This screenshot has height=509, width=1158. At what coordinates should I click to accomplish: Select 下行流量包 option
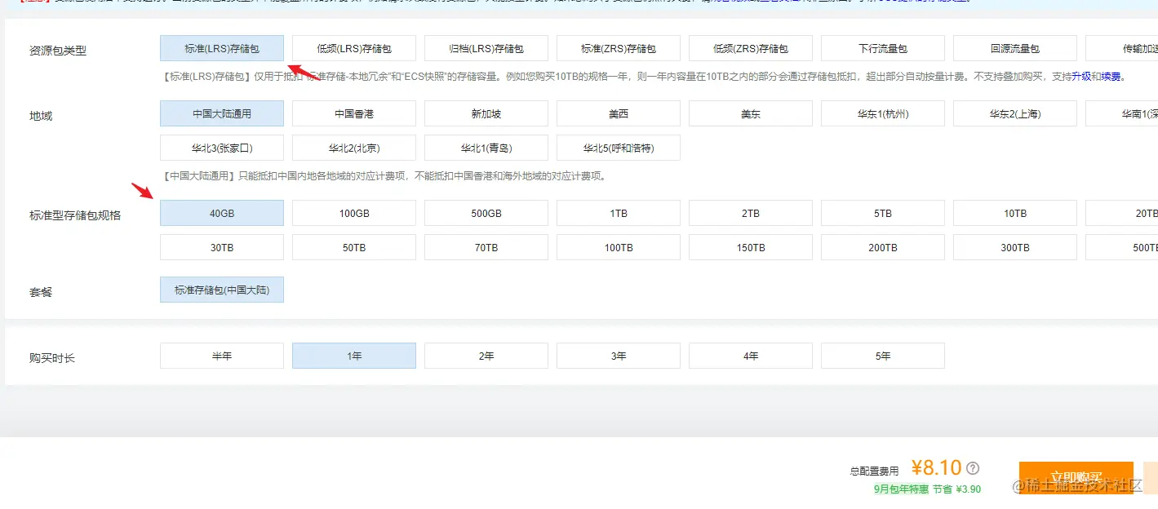point(883,49)
